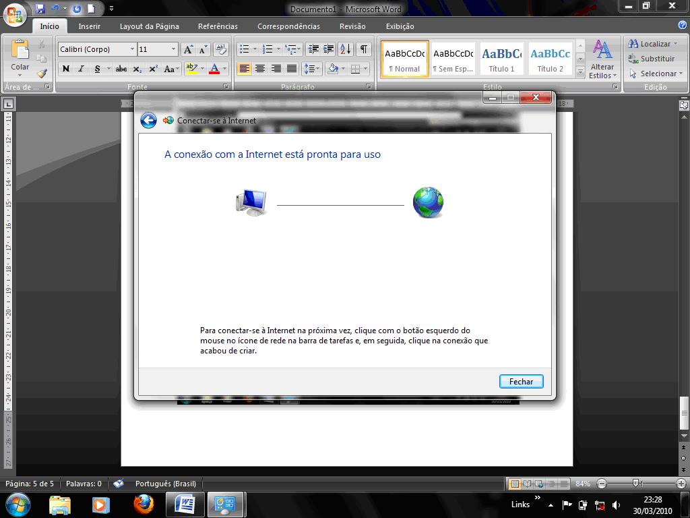Screen dimensions: 690x518
Task: Paste with the Colar button
Action: pos(20,59)
